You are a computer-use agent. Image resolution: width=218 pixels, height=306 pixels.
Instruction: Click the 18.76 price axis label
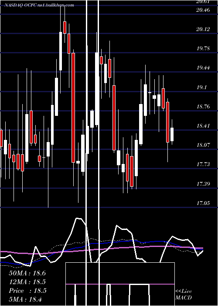coord(203,107)
